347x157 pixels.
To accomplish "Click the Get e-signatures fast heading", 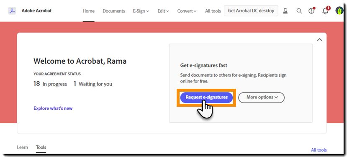I will pos(203,66).
